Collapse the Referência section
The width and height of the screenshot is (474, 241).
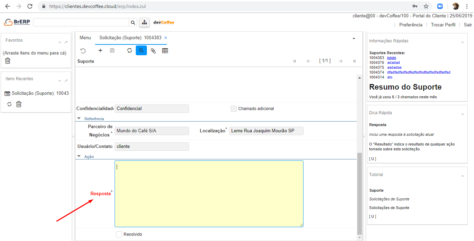pyautogui.click(x=79, y=119)
